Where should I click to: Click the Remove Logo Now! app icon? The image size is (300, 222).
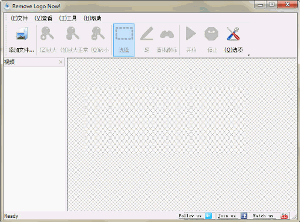pos(7,6)
